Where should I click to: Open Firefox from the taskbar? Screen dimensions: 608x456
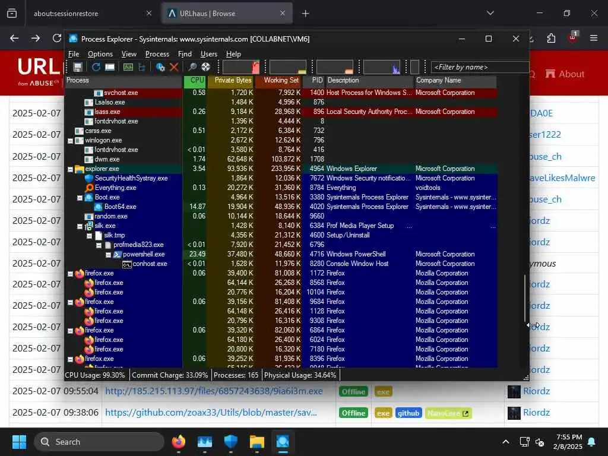pos(179,442)
